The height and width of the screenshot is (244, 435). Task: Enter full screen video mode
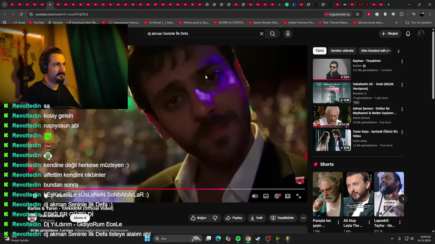click(299, 196)
